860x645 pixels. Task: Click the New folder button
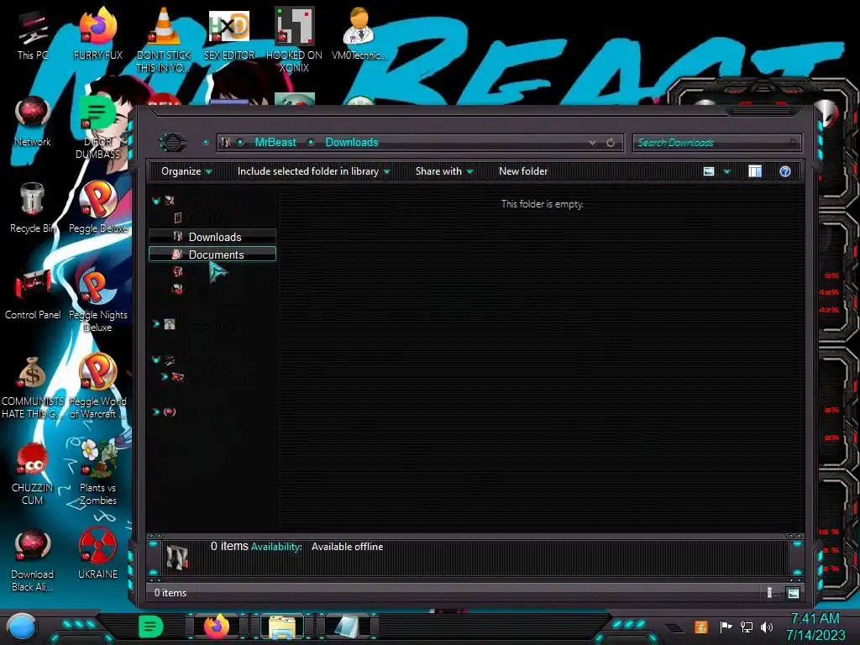523,171
